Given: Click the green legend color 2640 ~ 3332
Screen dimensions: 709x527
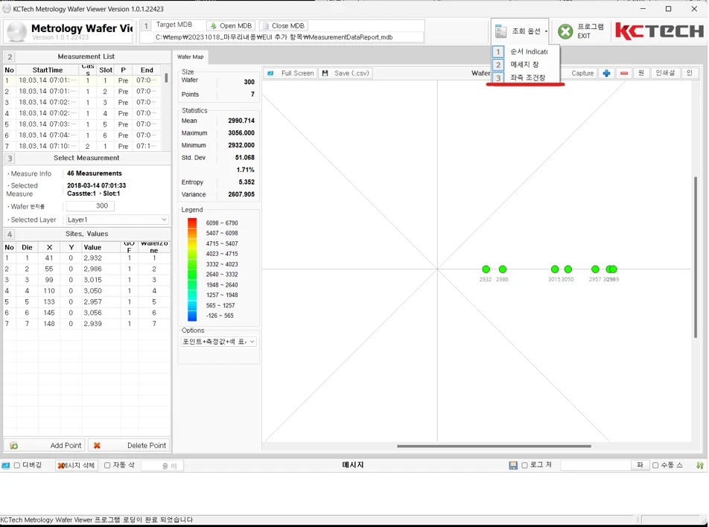Looking at the screenshot, I should tap(192, 275).
